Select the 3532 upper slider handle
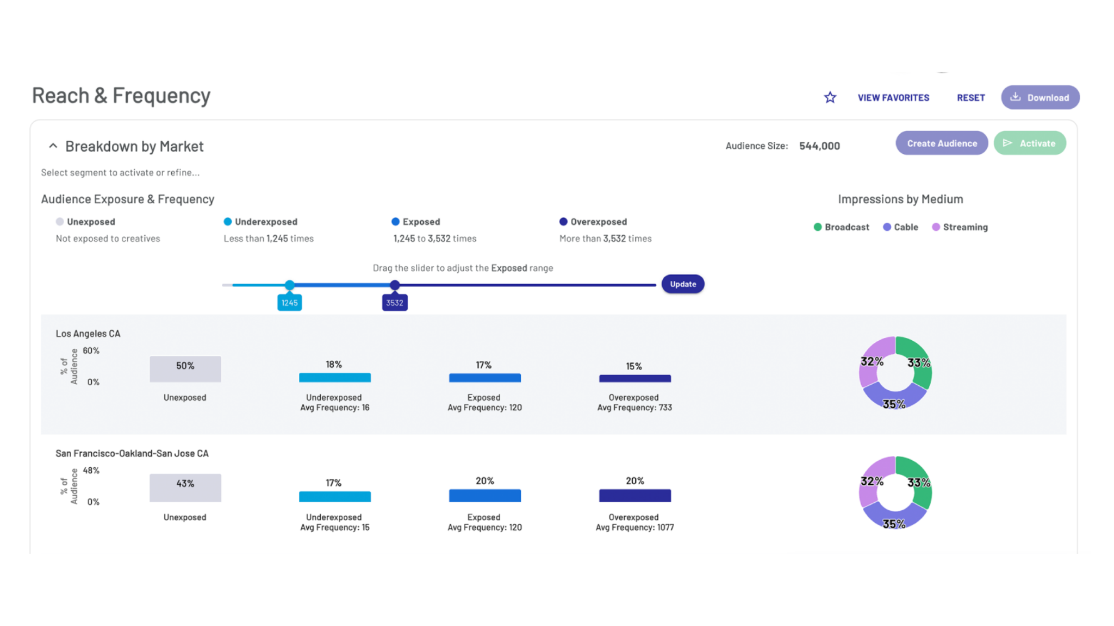This screenshot has width=1114, height=626. click(x=395, y=285)
